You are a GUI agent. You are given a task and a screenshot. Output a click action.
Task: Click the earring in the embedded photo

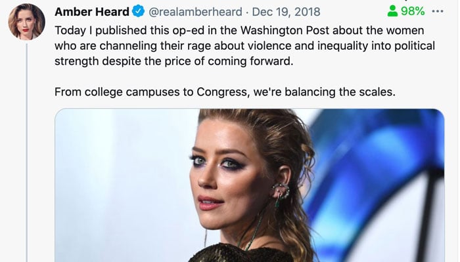coord(281,193)
